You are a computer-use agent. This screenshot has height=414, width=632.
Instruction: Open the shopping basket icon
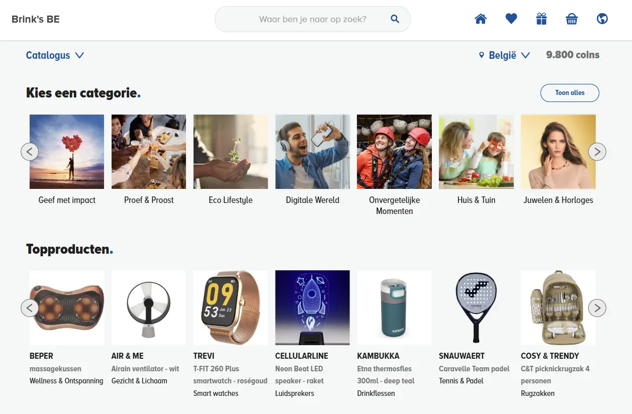572,19
